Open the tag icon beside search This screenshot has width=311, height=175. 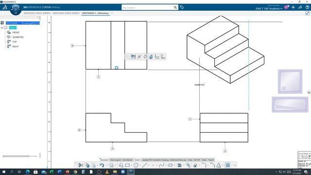[x=182, y=7]
